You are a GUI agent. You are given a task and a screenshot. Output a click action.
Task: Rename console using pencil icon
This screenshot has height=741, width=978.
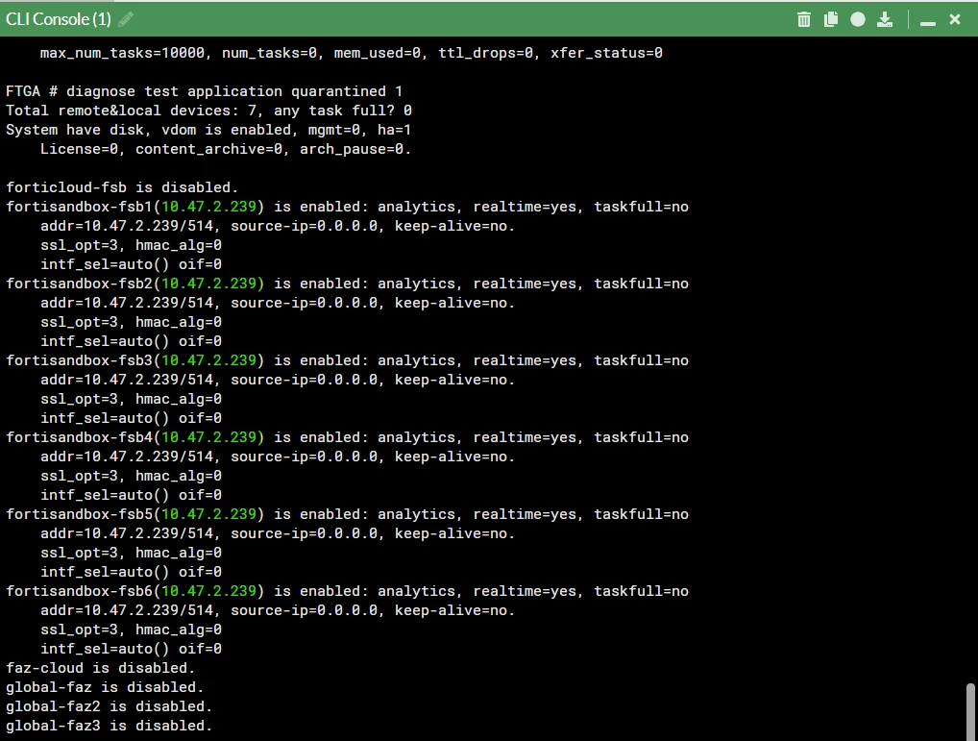[x=125, y=19]
